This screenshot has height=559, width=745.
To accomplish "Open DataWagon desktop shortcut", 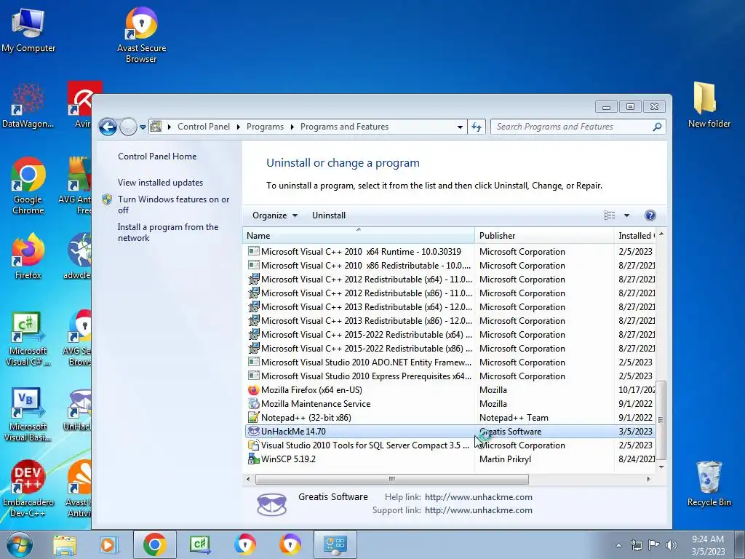I will [x=28, y=106].
